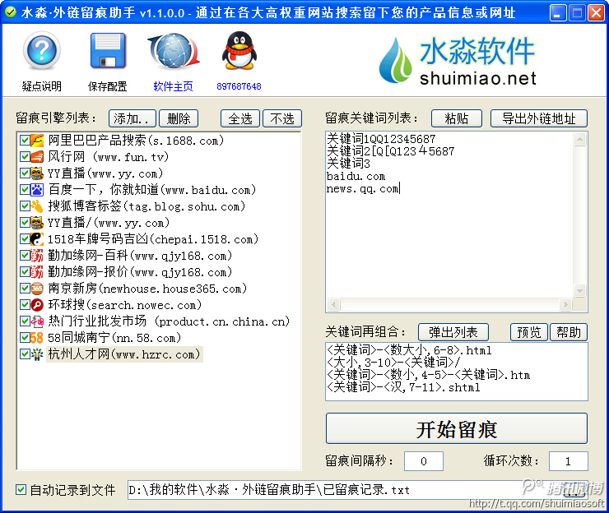
Task: Click the 百度一下 paw icon
Action: coord(37,190)
